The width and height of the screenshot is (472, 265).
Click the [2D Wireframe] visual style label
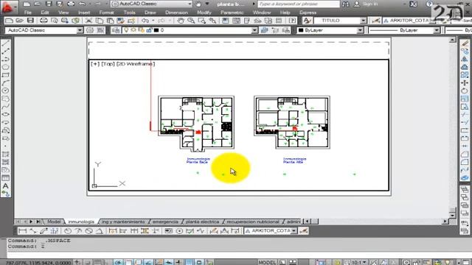[136, 64]
